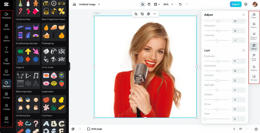Viewport: 260px width, 133px height.
Task: Click the replace image icon above canvas
Action: [142, 14]
